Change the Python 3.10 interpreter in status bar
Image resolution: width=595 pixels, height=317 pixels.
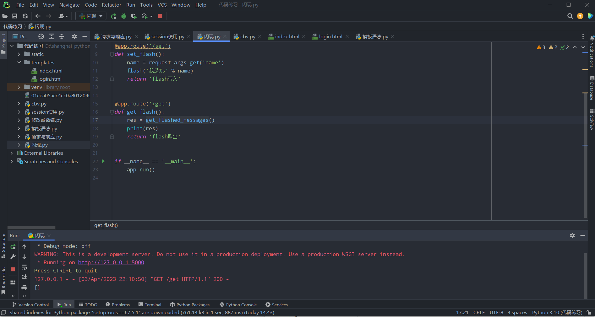pyautogui.click(x=557, y=313)
